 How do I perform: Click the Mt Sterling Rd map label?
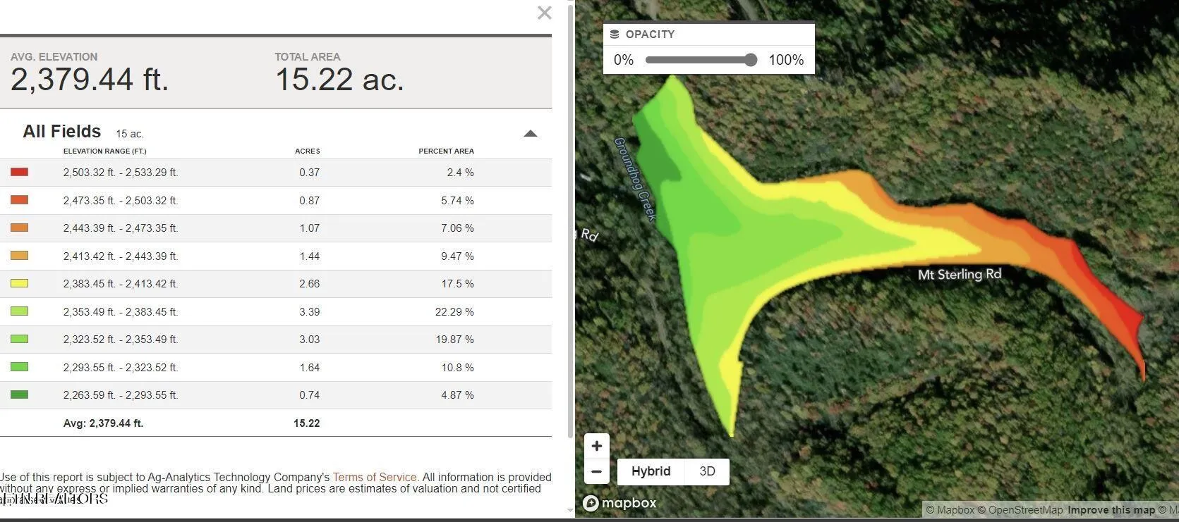pyautogui.click(x=959, y=274)
